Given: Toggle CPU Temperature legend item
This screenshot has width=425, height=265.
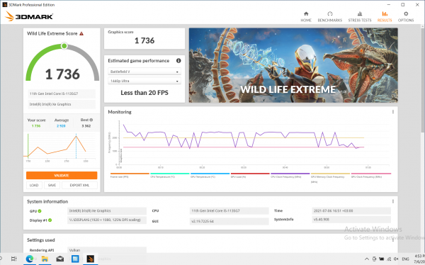Looking at the screenshot, I should [x=170, y=175].
